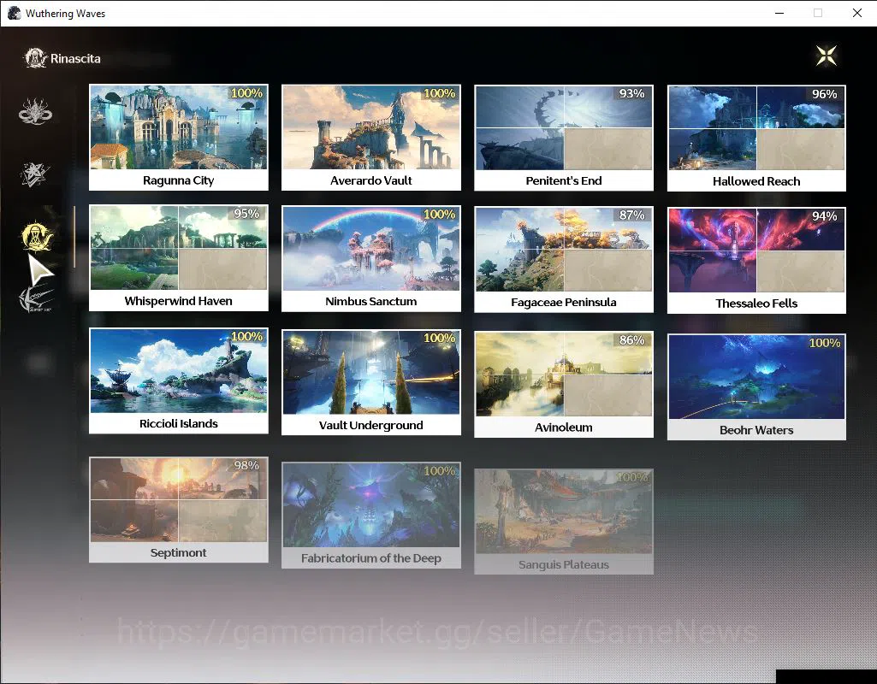Open the Septimont card
Screen dimensions: 877x684
179,510
